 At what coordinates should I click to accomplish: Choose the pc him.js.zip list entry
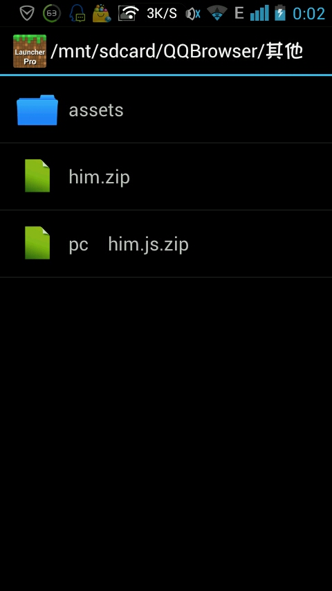pyautogui.click(x=166, y=244)
